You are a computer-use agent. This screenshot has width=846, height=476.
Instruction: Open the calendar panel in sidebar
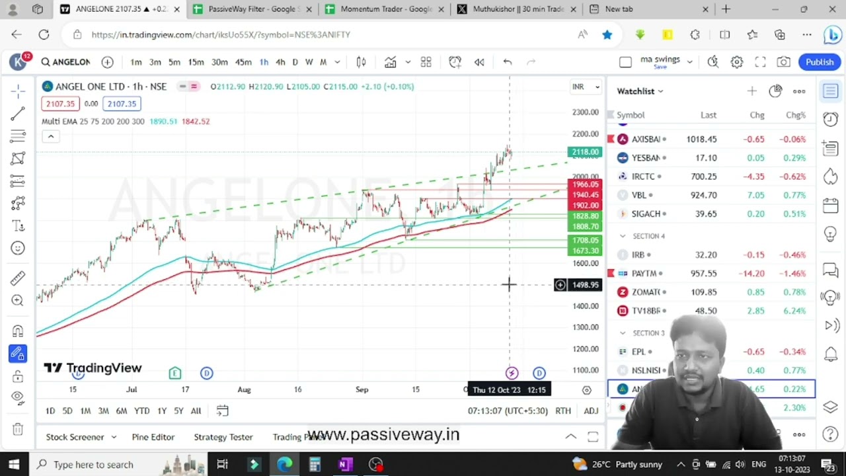point(831,205)
